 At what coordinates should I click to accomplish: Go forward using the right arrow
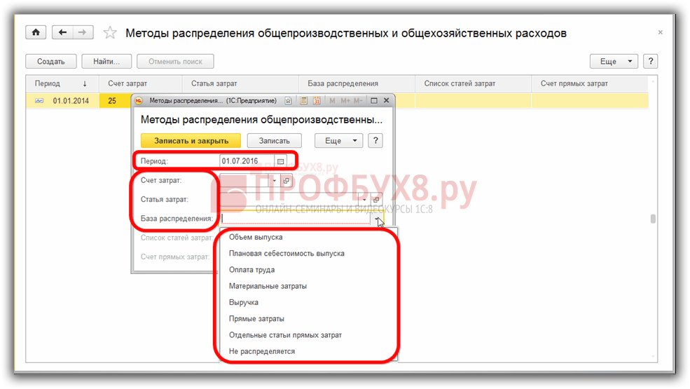[83, 33]
